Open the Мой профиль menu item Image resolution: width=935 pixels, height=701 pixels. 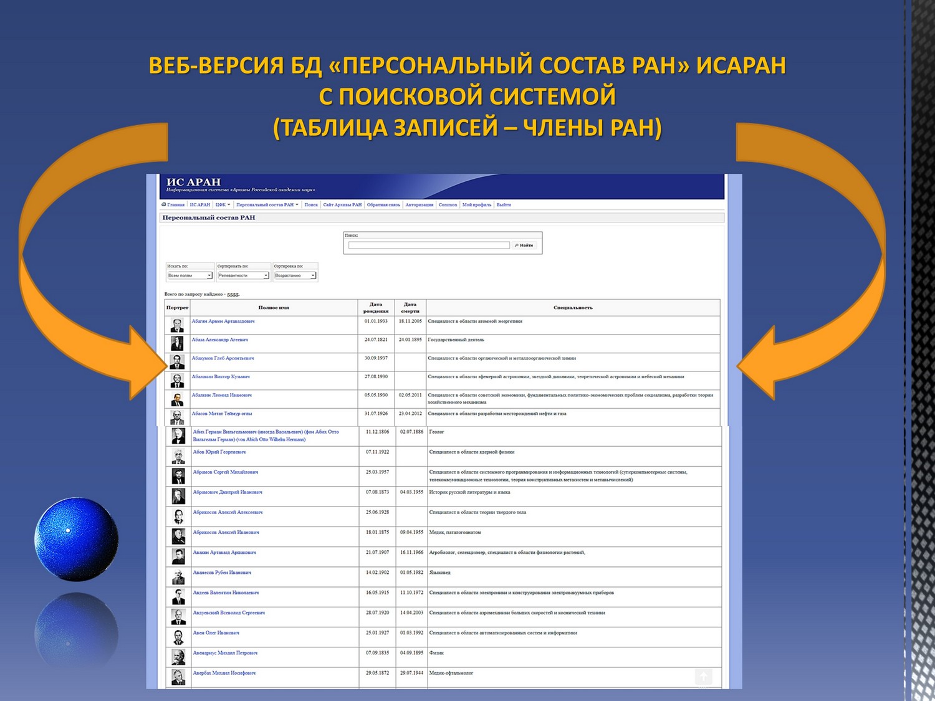476,204
